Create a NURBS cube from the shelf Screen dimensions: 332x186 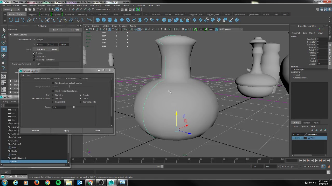point(104,20)
